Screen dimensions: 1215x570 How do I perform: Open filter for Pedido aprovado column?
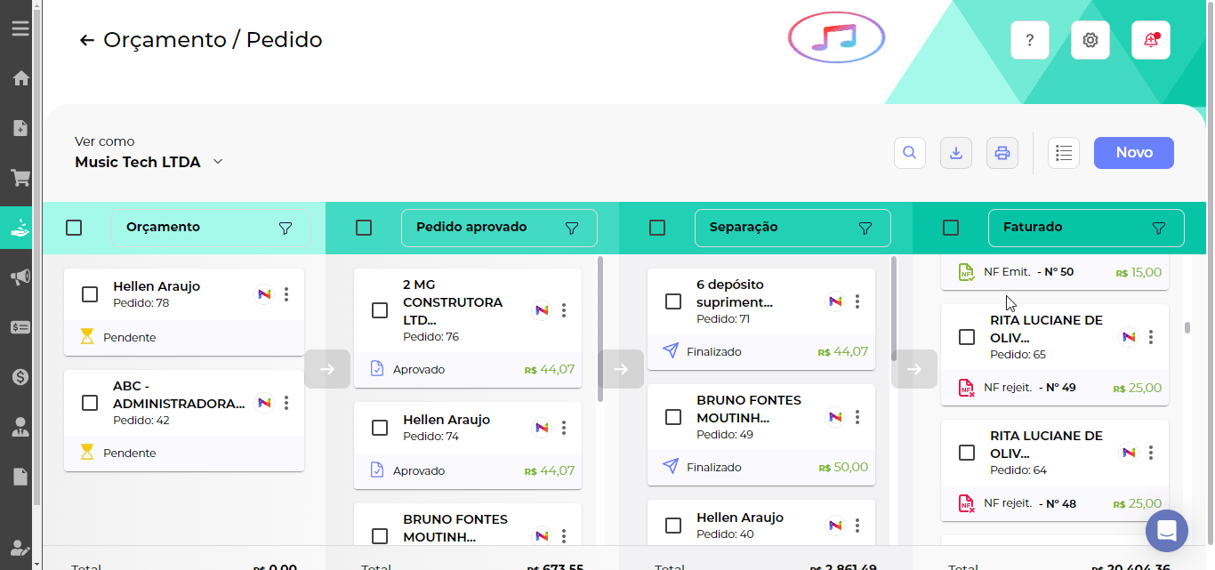[572, 229]
